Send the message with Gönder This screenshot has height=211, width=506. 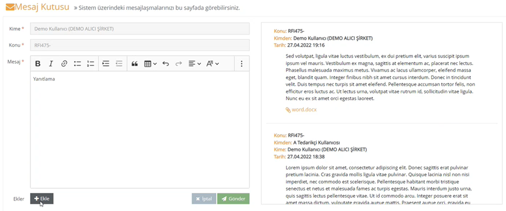pyautogui.click(x=233, y=199)
